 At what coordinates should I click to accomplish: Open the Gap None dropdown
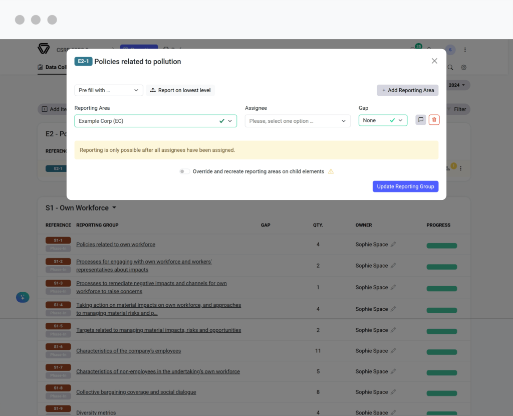[383, 120]
